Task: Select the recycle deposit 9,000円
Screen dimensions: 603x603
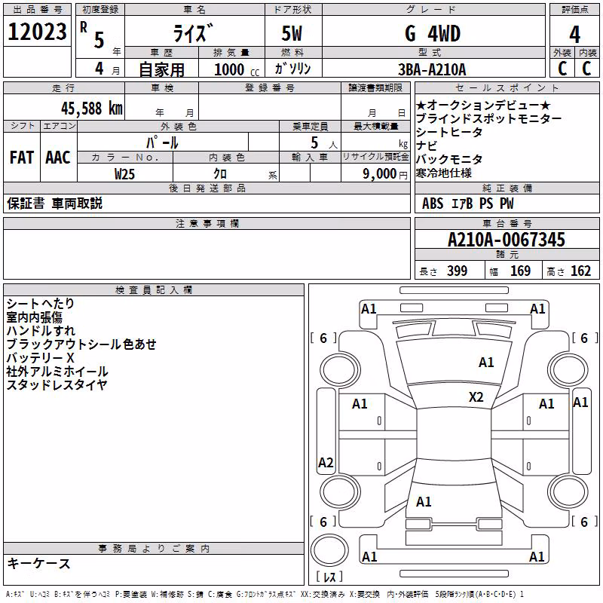Action: point(385,174)
